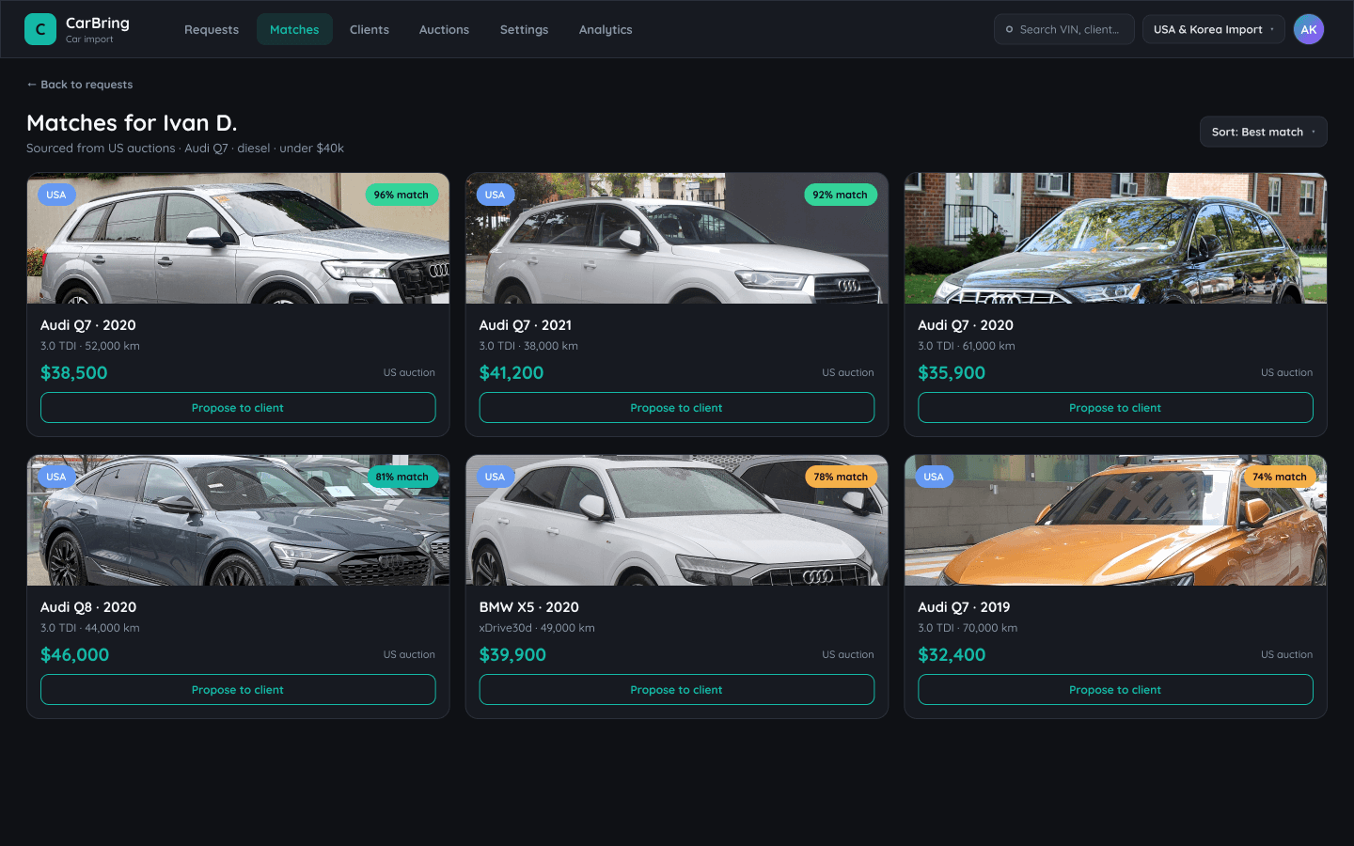Viewport: 1354px width, 846px height.
Task: Open the white Audi Q7 2021 photo
Action: pos(677,239)
